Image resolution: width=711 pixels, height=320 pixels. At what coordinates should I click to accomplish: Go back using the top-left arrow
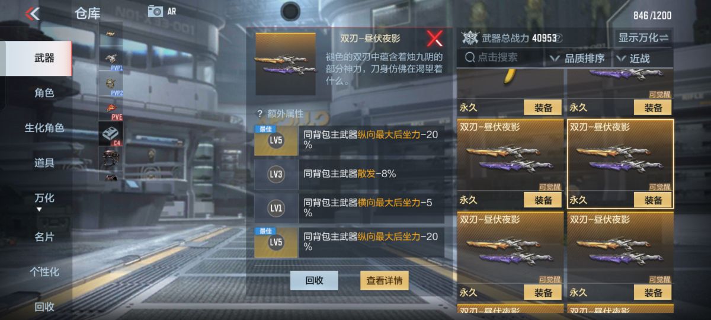[x=33, y=13]
